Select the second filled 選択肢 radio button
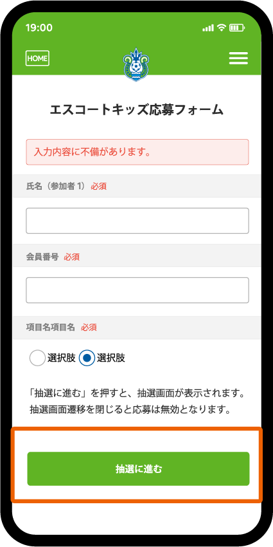273x547 pixels. click(x=87, y=358)
